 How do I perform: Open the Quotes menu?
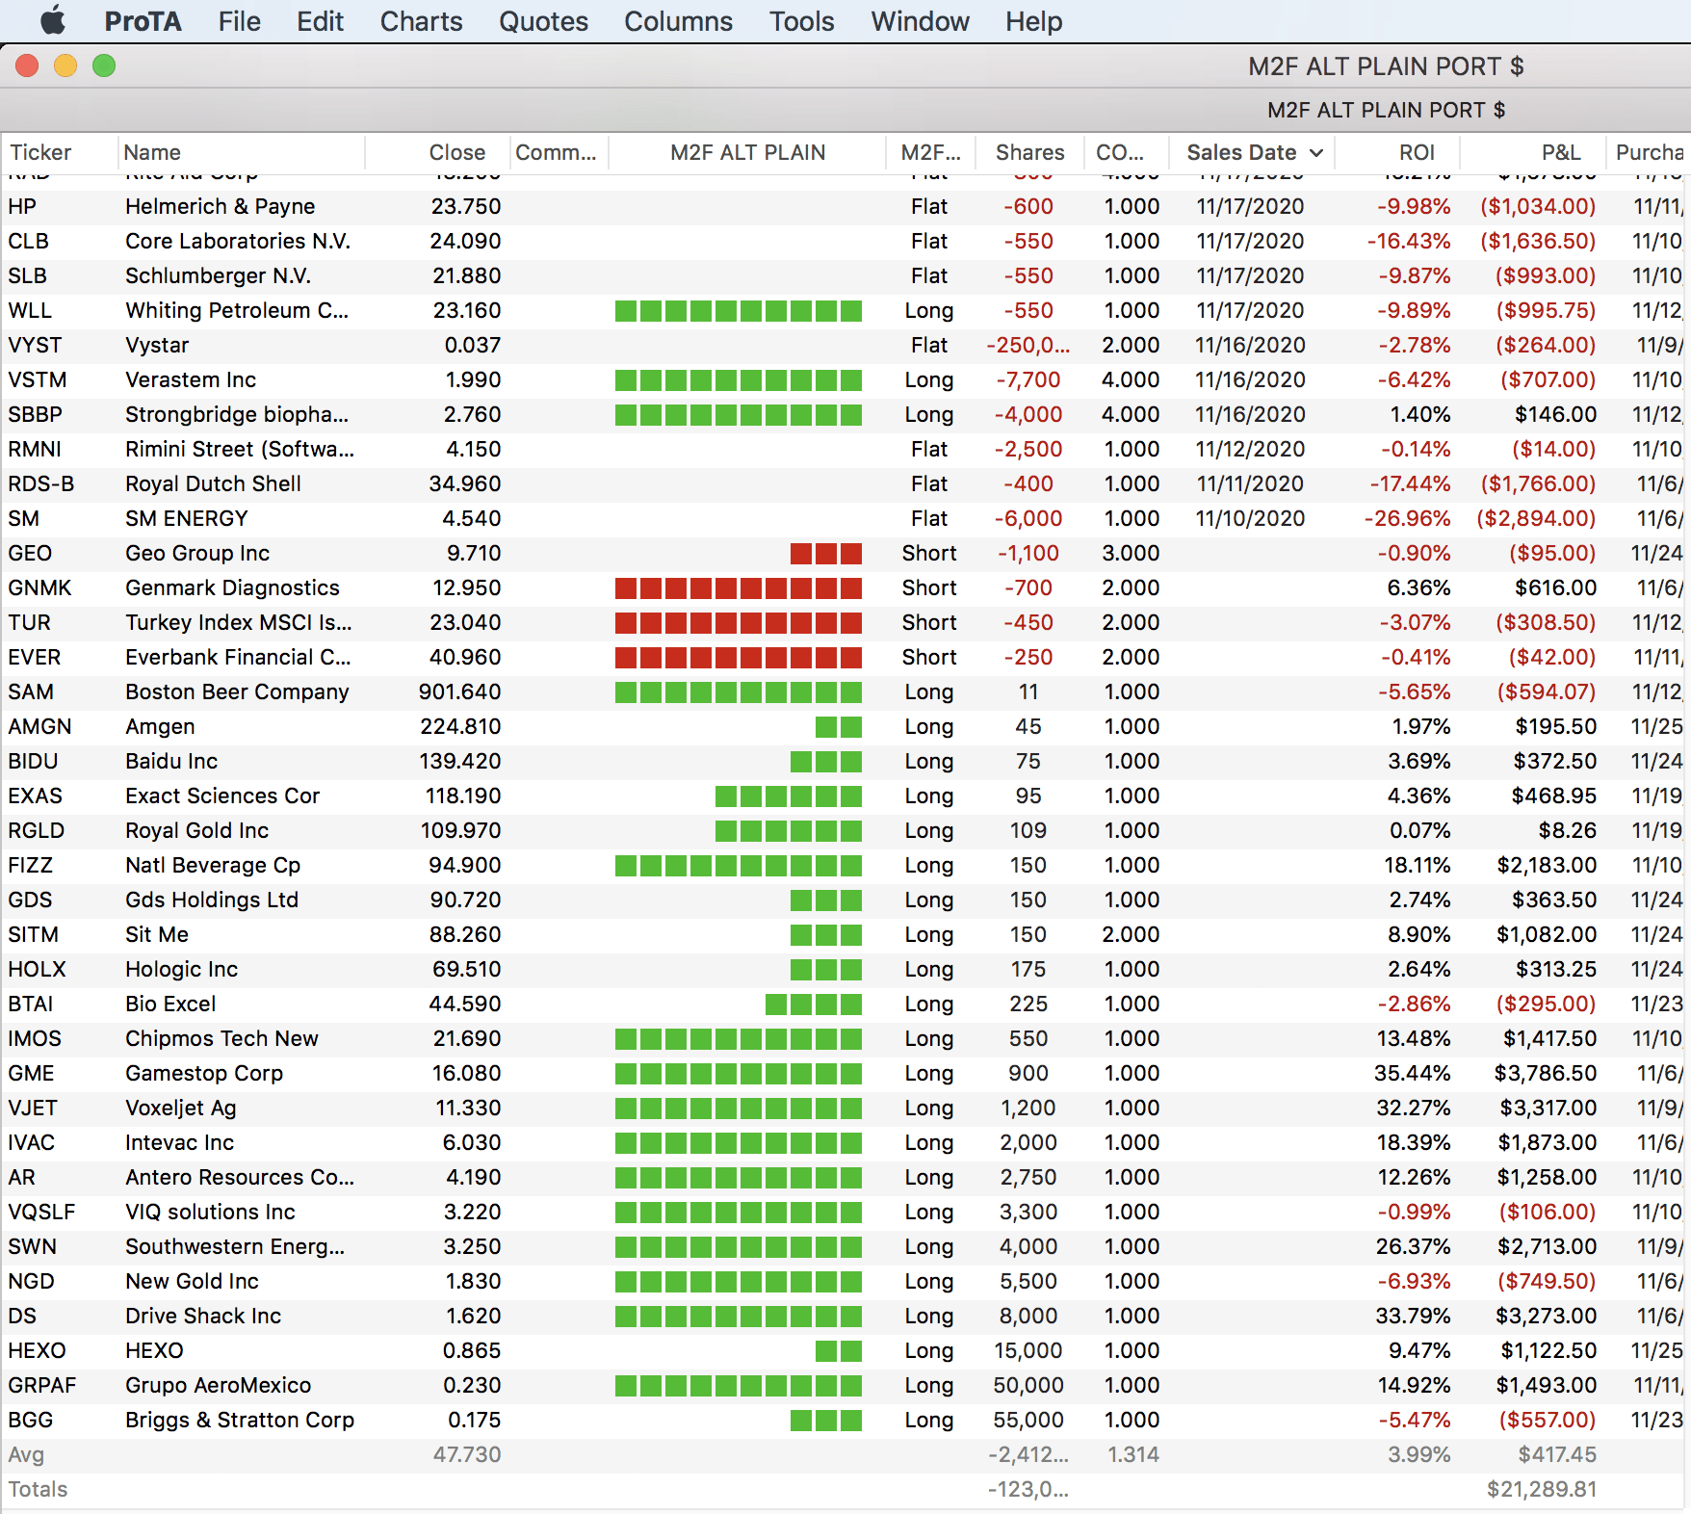click(543, 21)
